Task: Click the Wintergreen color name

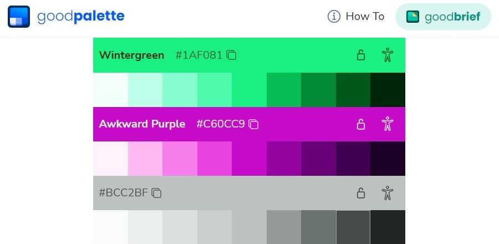Action: pyautogui.click(x=131, y=55)
